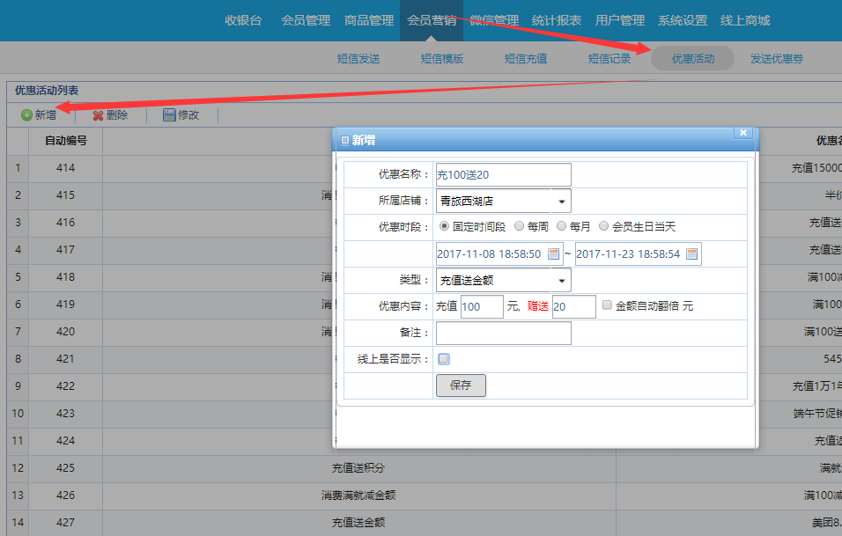Close the 新增 dialog with X
Screen dimensions: 842x536
coord(743,133)
